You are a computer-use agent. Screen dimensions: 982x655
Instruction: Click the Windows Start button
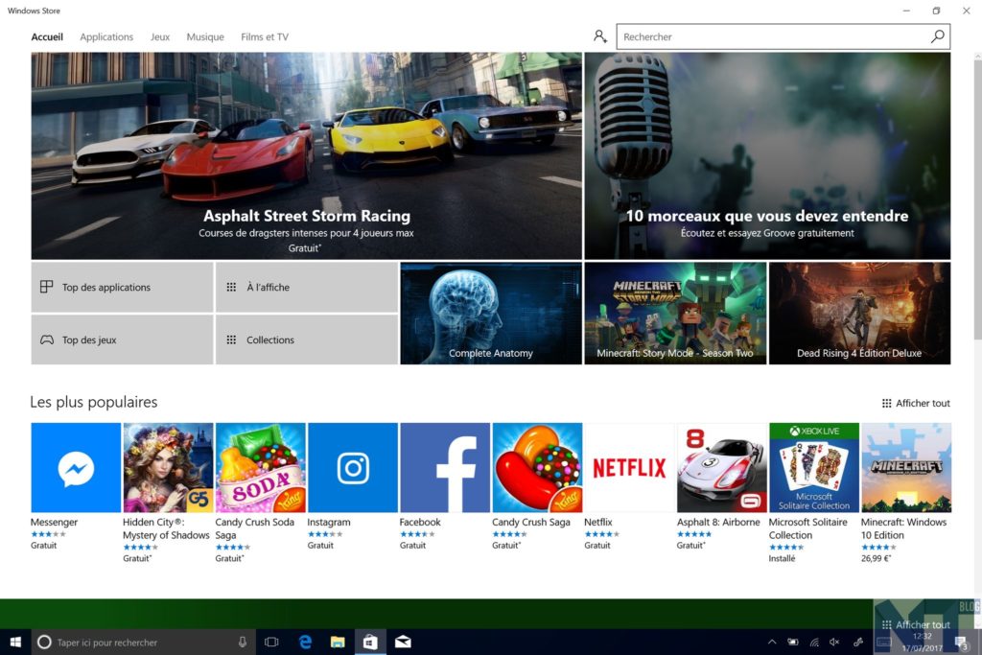[x=15, y=642]
